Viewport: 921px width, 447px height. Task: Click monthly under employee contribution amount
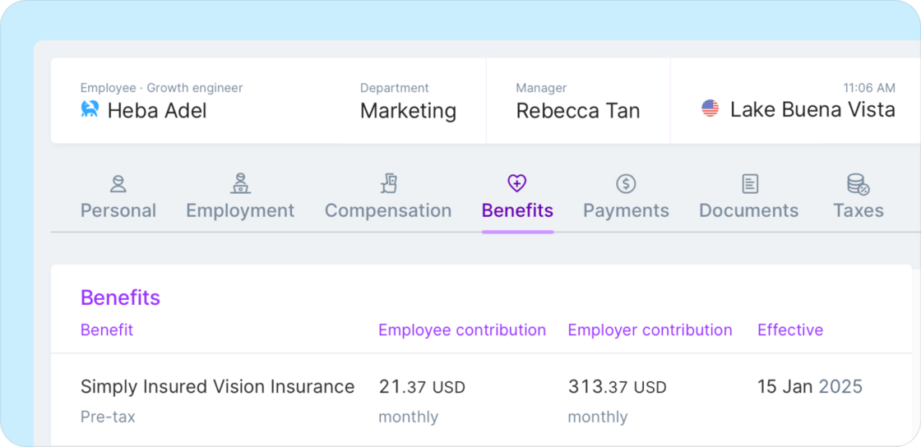pos(408,417)
